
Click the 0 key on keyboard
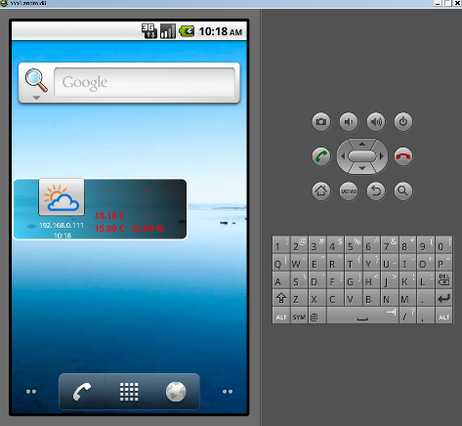pos(443,245)
